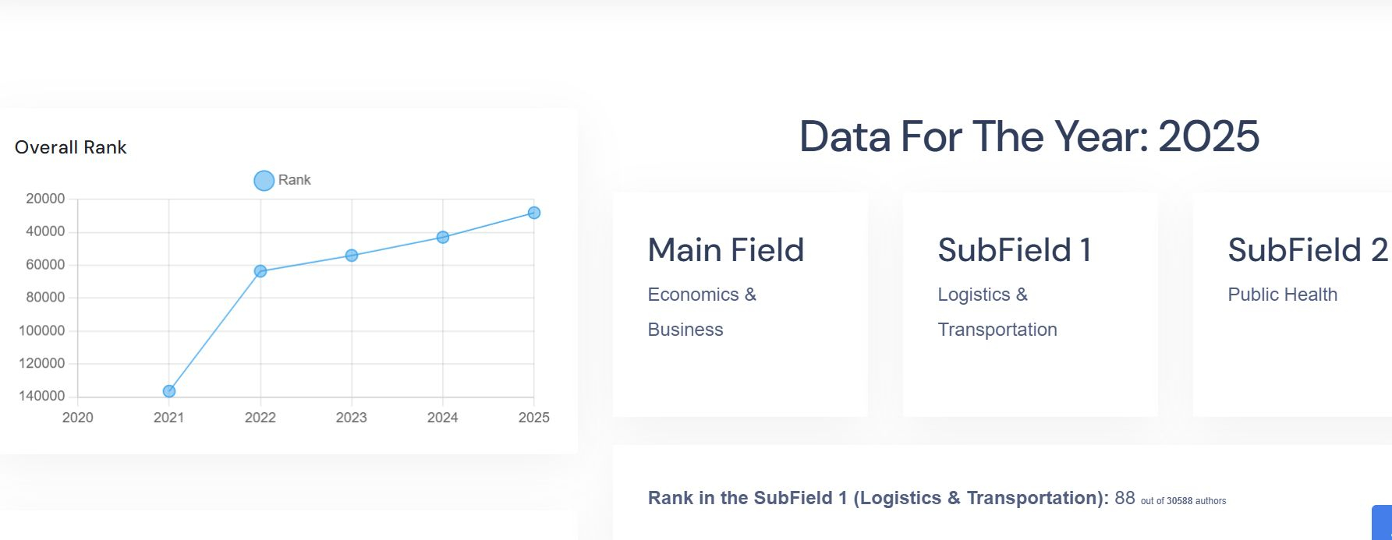
Task: Select the SubField 1 card heading
Action: [x=1015, y=250]
